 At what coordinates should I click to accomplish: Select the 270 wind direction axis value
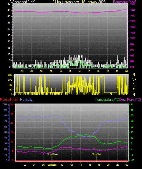point(10,80)
